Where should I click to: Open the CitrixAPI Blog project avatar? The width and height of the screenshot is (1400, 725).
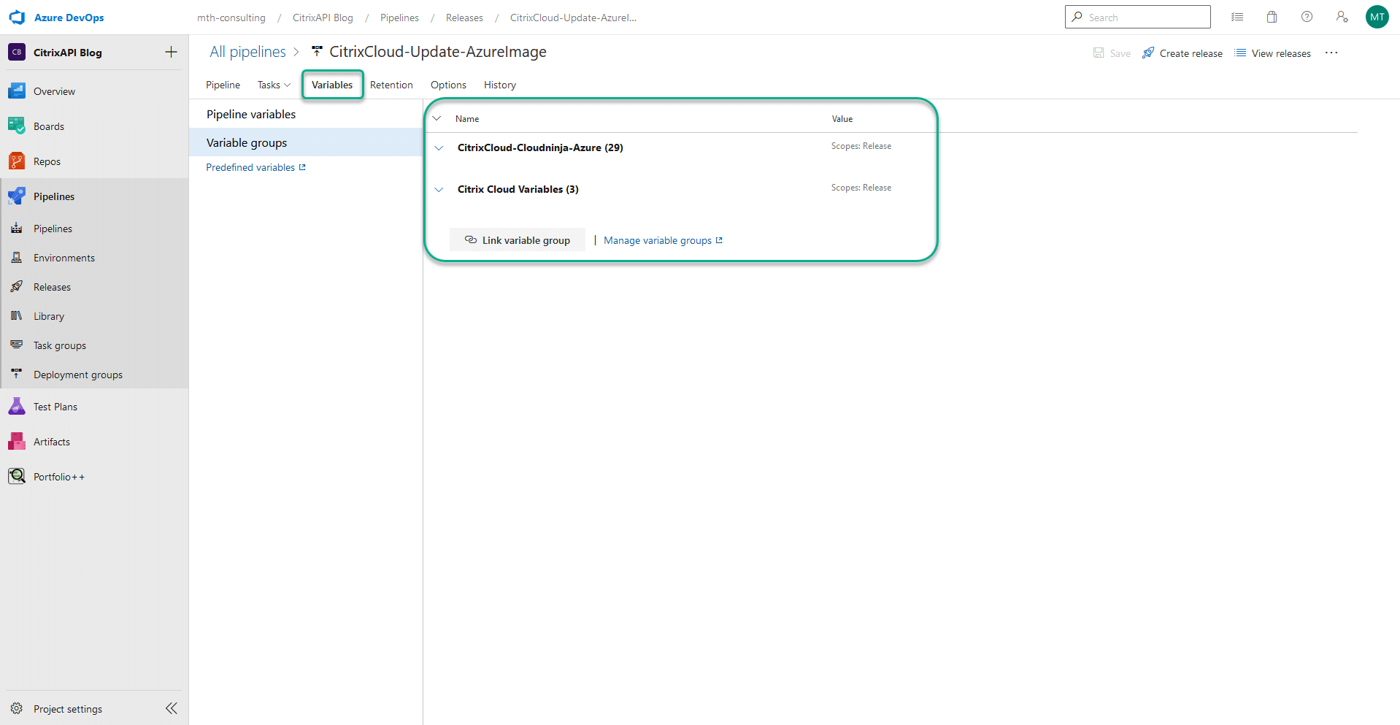17,53
